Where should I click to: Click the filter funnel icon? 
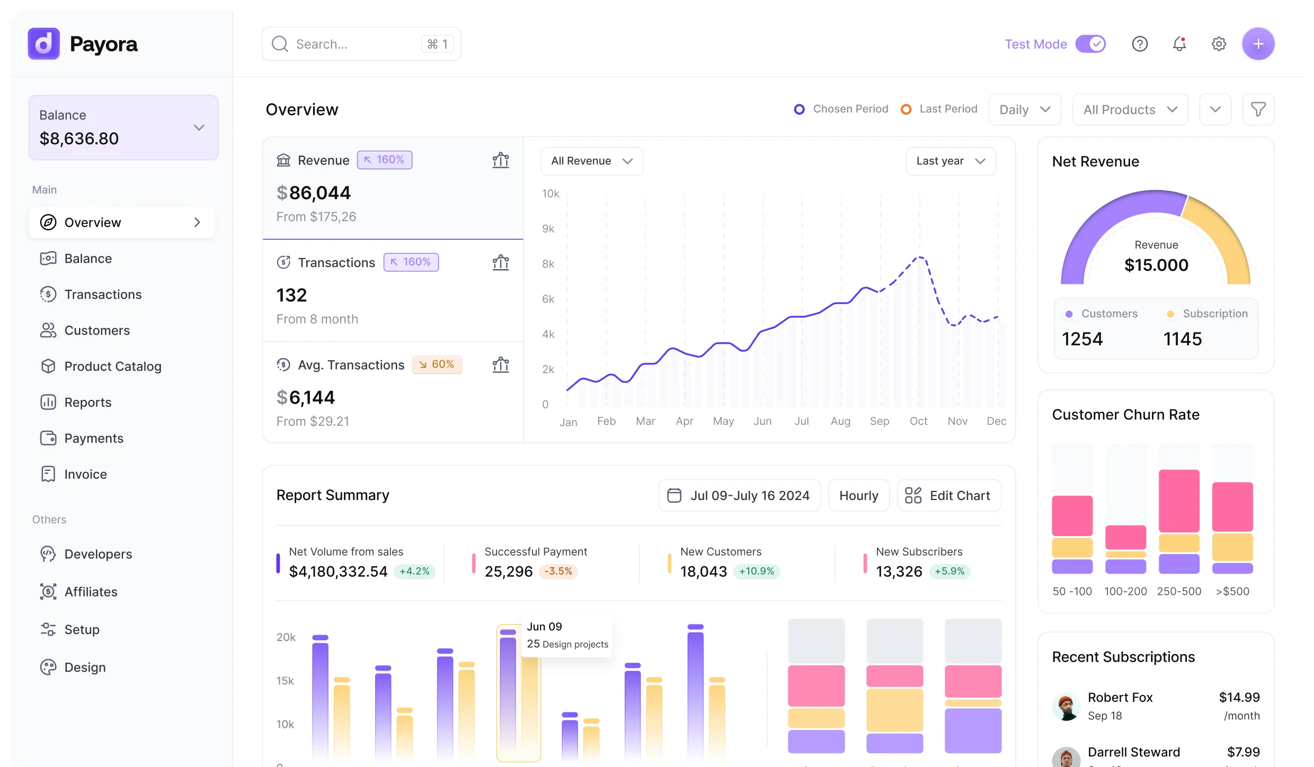click(x=1258, y=110)
